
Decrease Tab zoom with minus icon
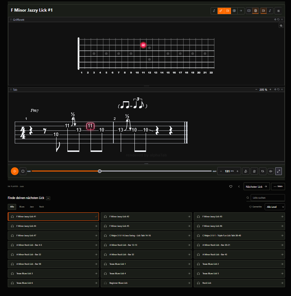256,90
